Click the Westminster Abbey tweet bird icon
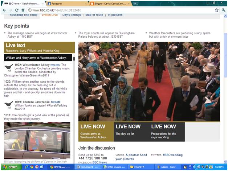This screenshot has width=228, height=171. [9, 68]
